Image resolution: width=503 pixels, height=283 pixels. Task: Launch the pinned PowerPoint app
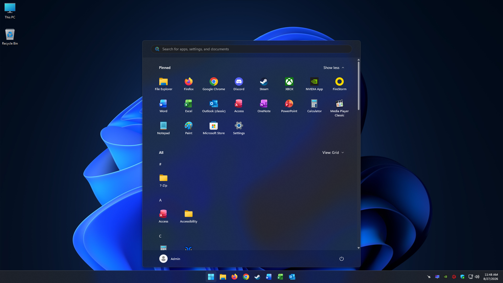[289, 106]
